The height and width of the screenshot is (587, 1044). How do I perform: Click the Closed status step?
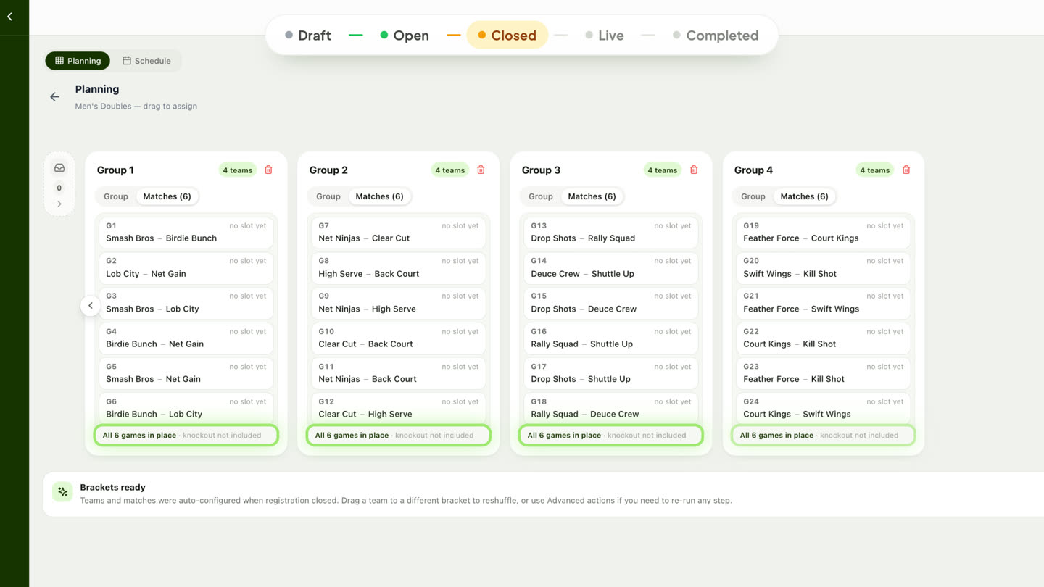coord(507,36)
